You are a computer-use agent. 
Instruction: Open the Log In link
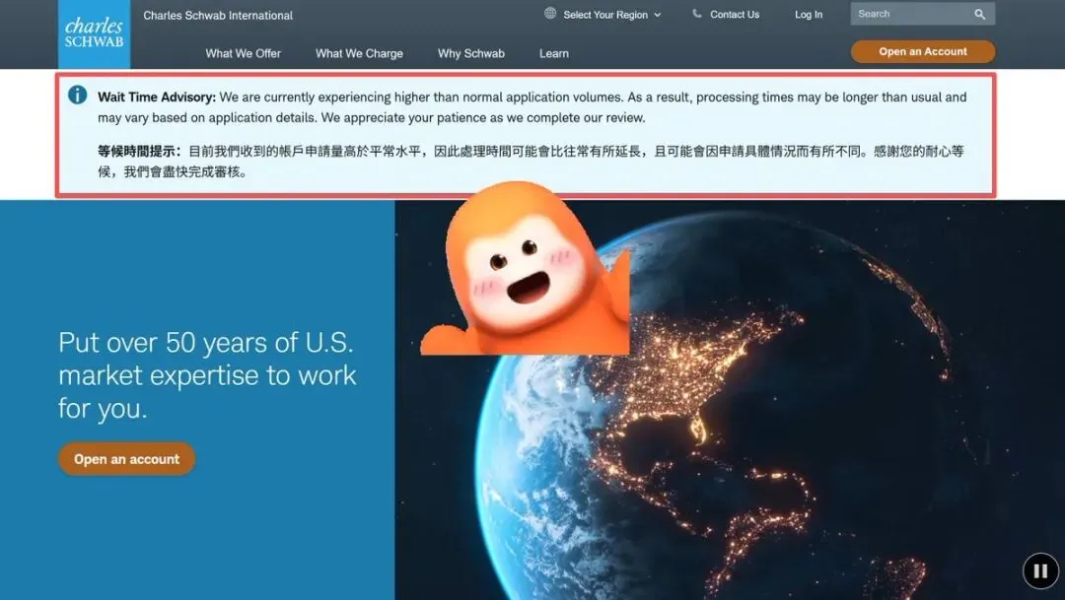tap(809, 14)
